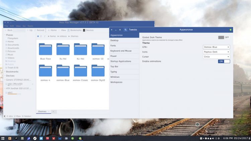The width and height of the screenshot is (251, 141).
Task: Click the Up button in Polo toolbar
Action: [30, 30]
